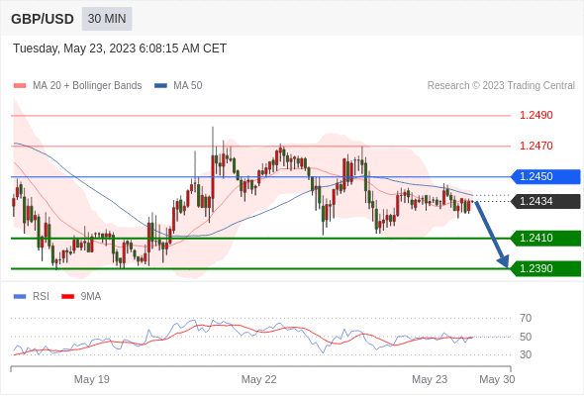The image size is (584, 396).
Task: Click the May 22 date axis label
Action: pyautogui.click(x=259, y=379)
